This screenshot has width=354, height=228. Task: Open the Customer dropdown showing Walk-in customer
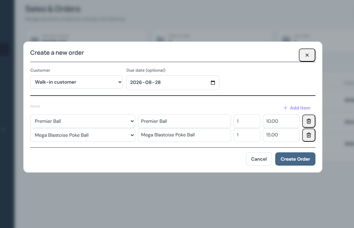(76, 82)
